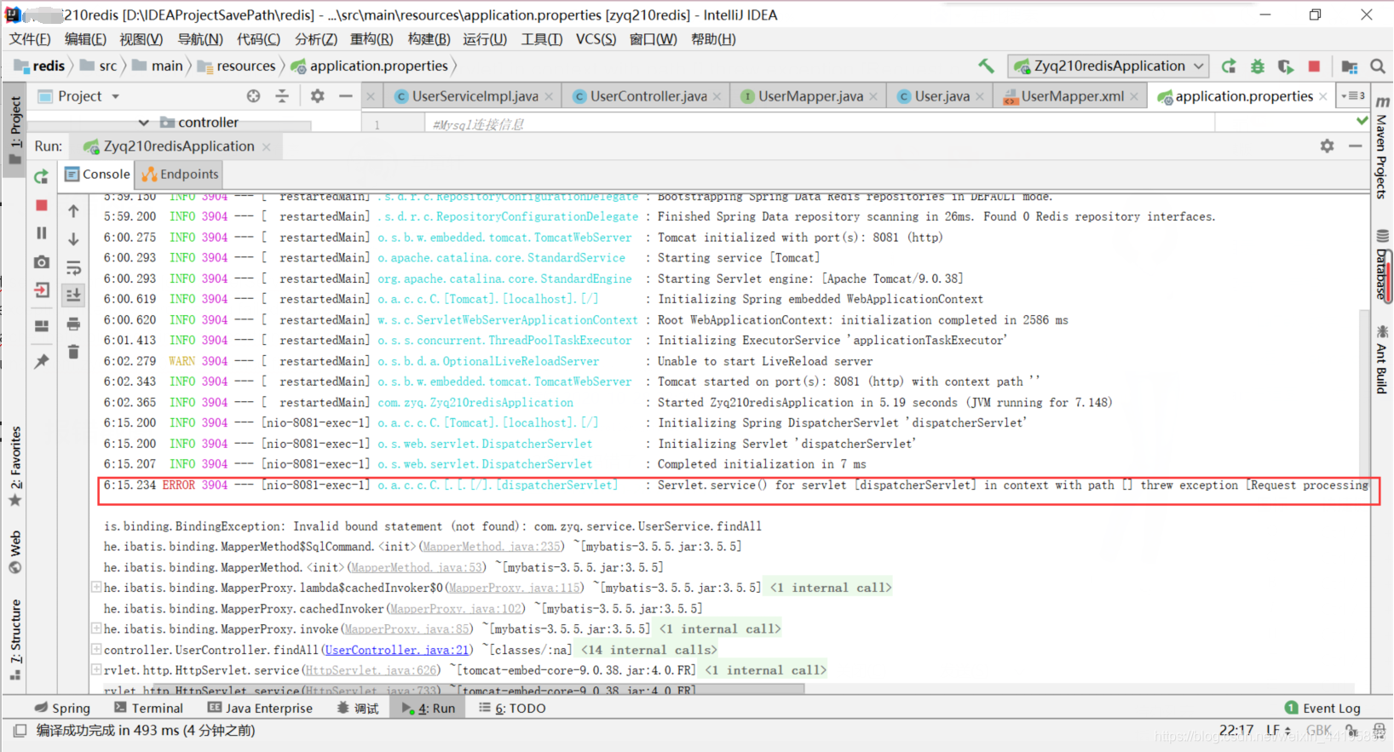Run Zyq210redisApplication with the rerun toolbar icon
1394x752 pixels.
click(1228, 66)
